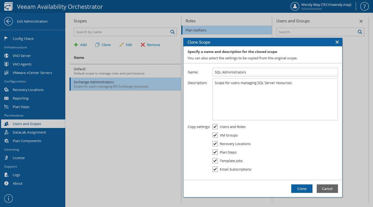Image resolution: width=373 pixels, height=207 pixels.
Task: Close the Users and Groups panel
Action: (x=361, y=21)
